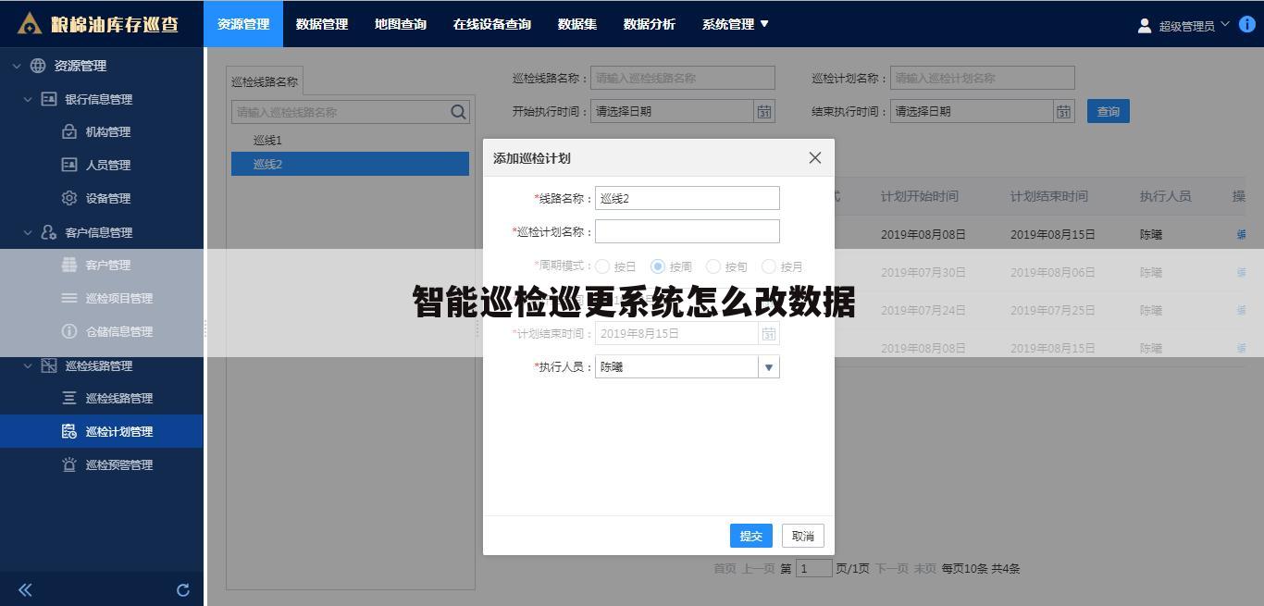Open the 开始执行时间 calendar icon
This screenshot has width=1264, height=606.
pos(764,112)
